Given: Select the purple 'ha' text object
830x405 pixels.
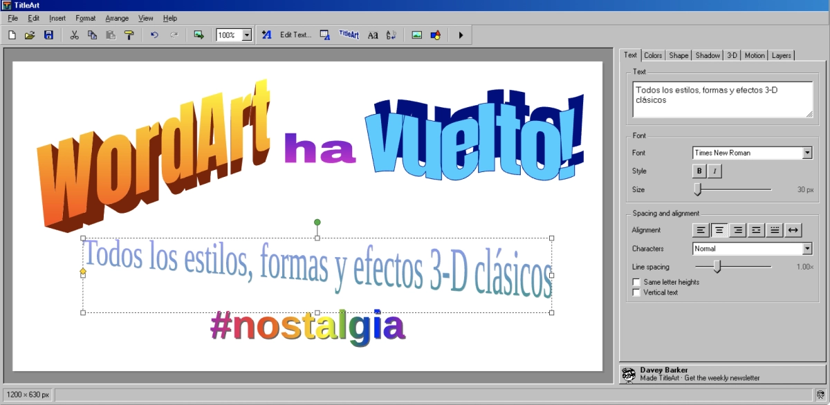Looking at the screenshot, I should 320,148.
